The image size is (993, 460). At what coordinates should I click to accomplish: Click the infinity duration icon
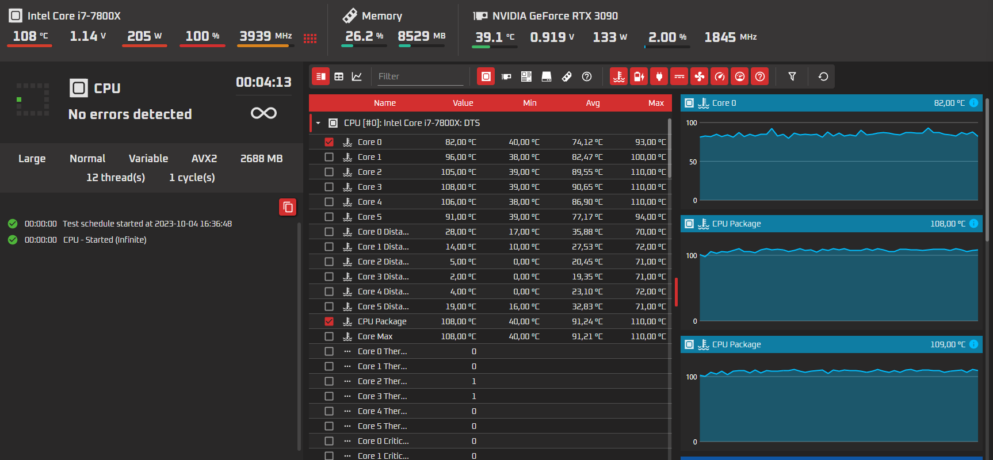263,113
